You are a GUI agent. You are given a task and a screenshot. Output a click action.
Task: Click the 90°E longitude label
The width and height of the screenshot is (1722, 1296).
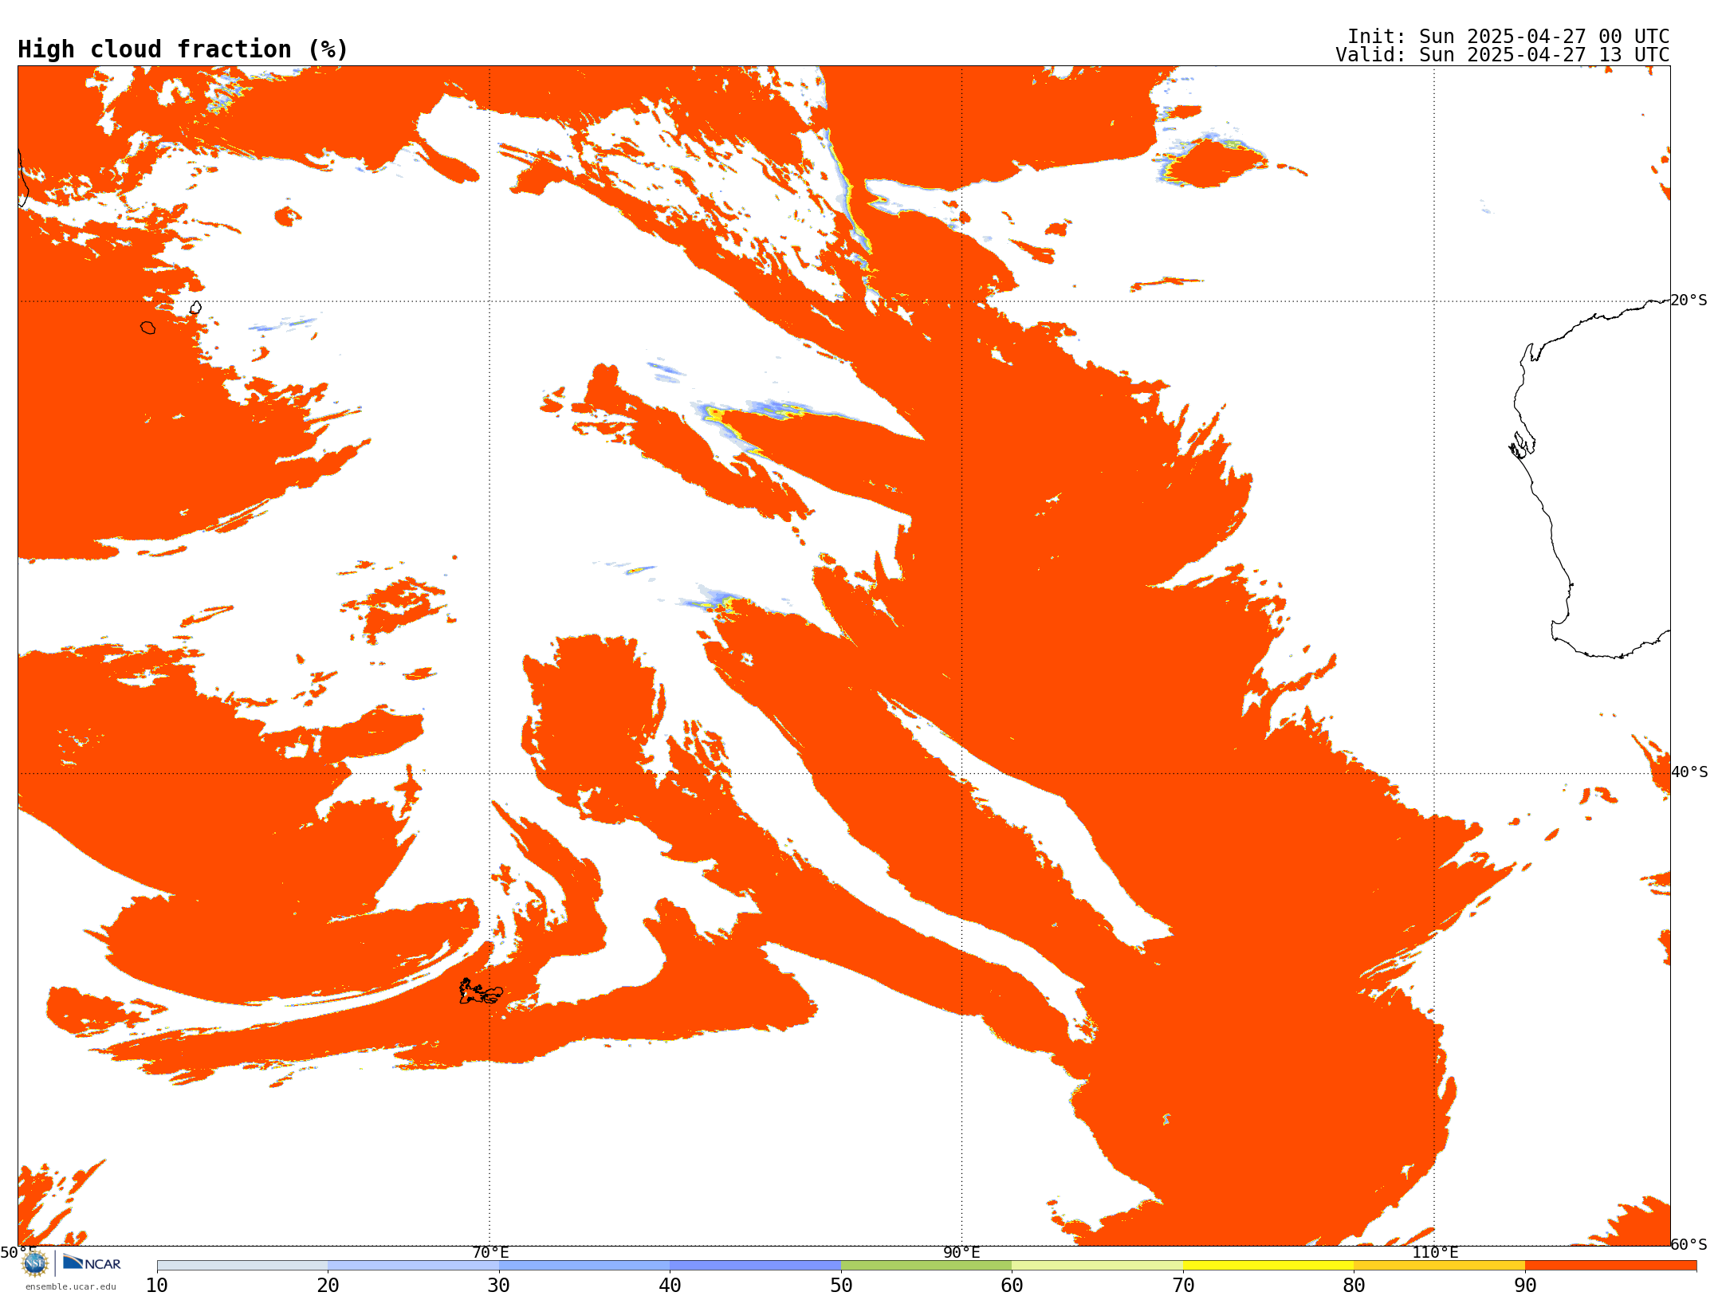(x=961, y=1252)
